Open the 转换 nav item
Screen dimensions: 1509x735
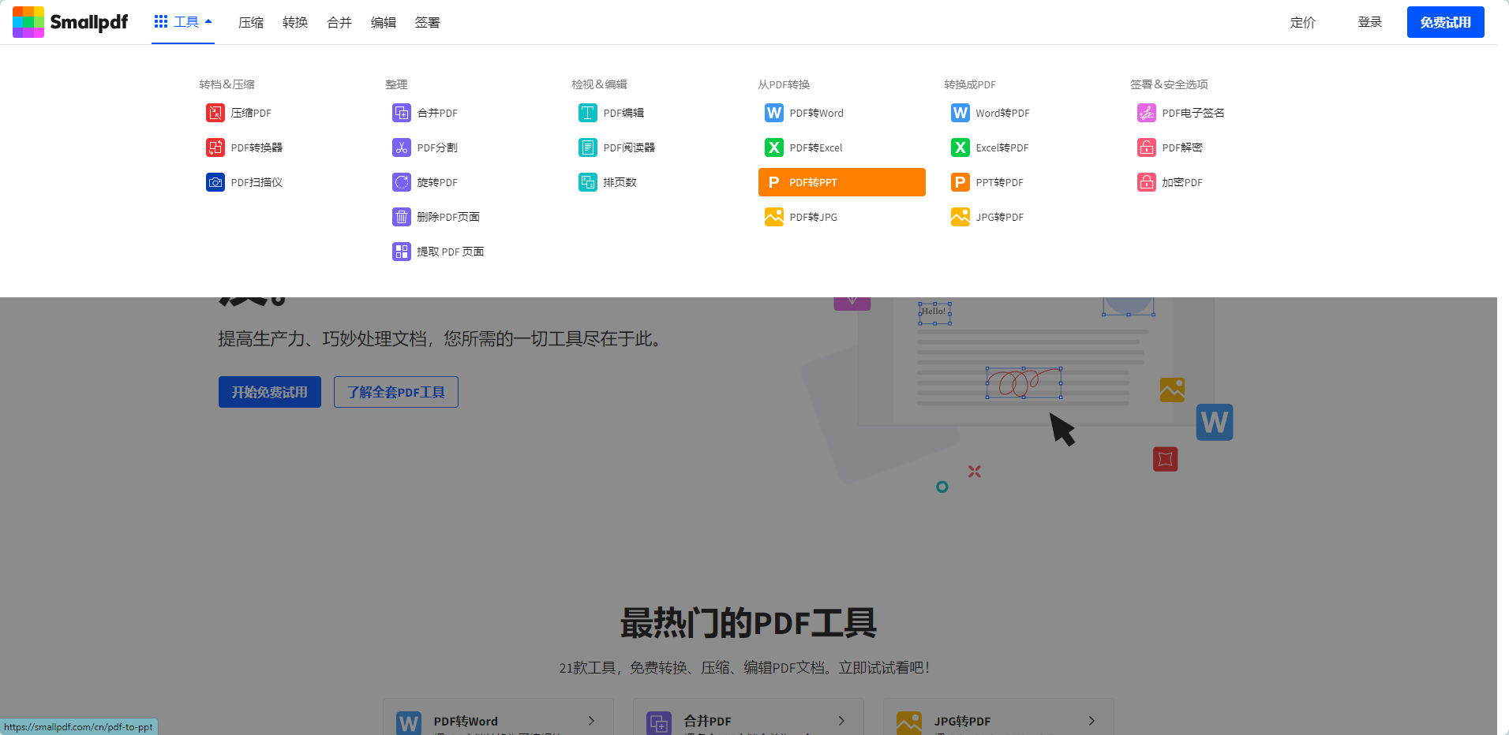click(295, 23)
